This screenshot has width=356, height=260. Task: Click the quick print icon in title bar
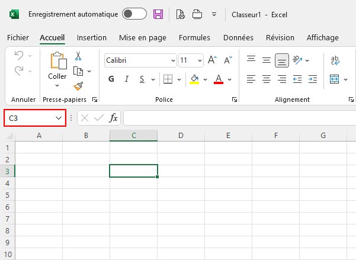(197, 14)
